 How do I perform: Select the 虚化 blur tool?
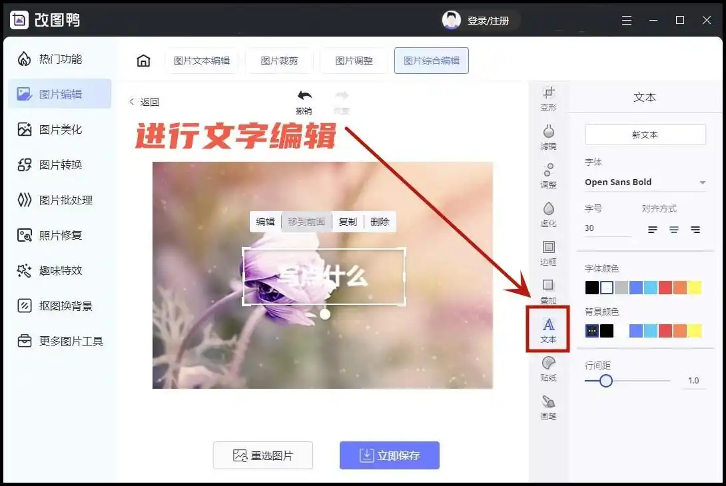548,213
